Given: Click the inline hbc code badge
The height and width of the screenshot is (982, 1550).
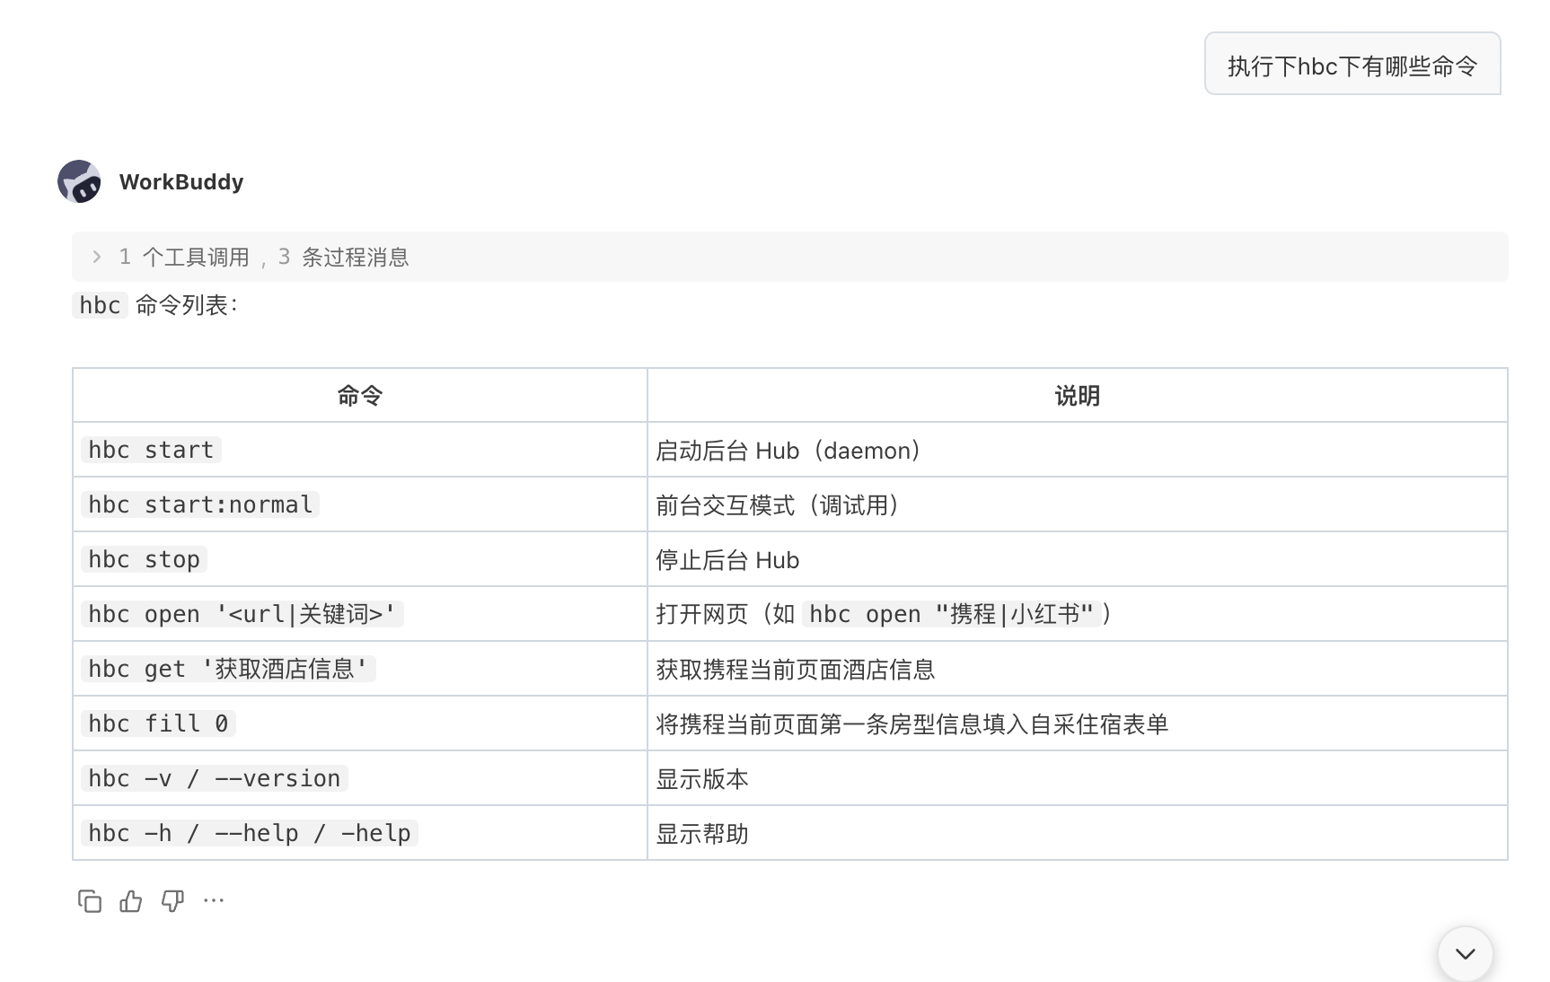Looking at the screenshot, I should 100,305.
